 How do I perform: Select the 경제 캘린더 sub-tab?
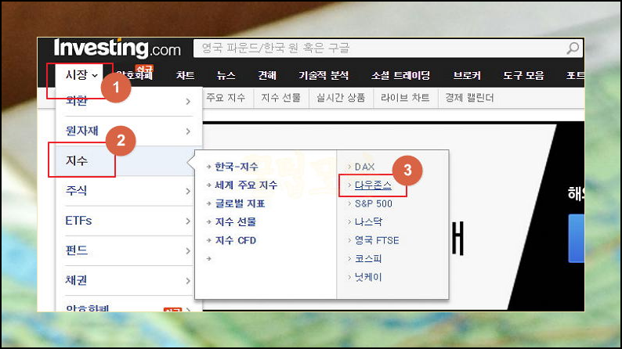click(469, 98)
